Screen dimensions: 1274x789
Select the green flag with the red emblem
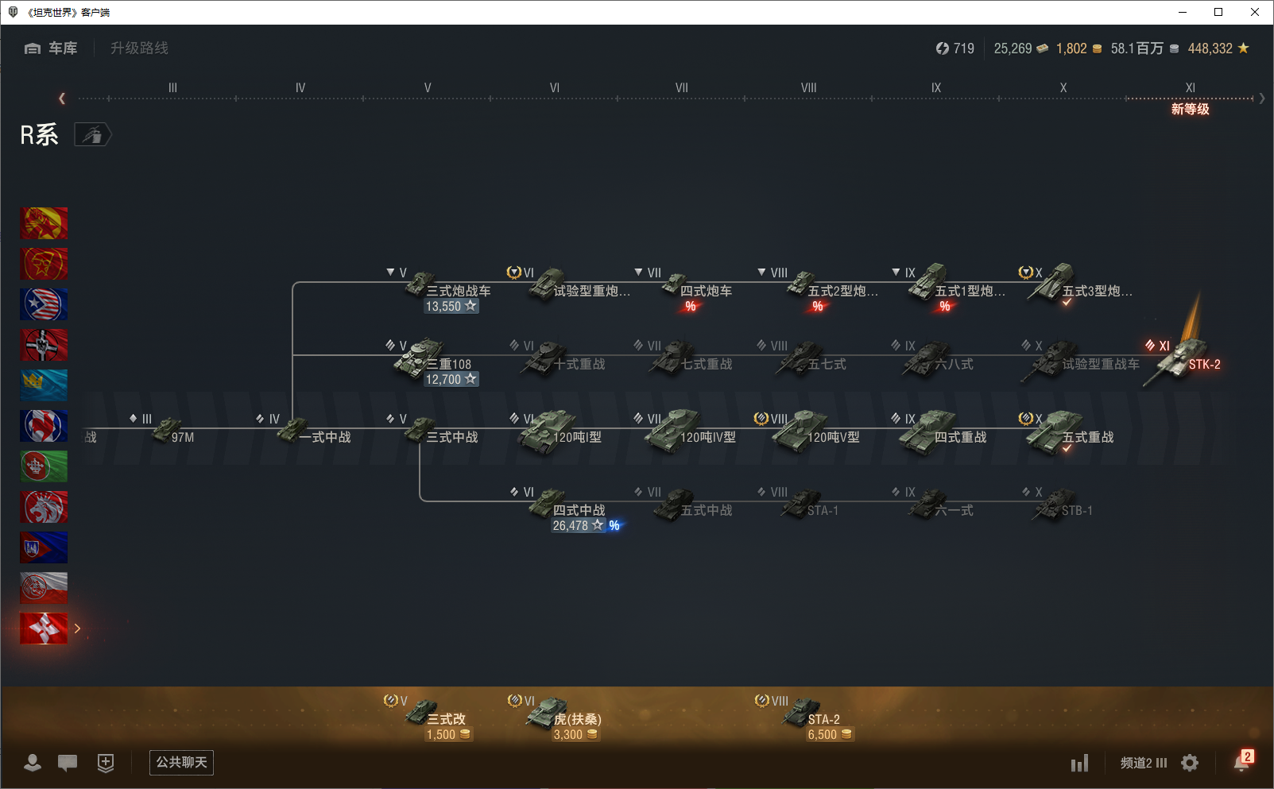coord(44,466)
